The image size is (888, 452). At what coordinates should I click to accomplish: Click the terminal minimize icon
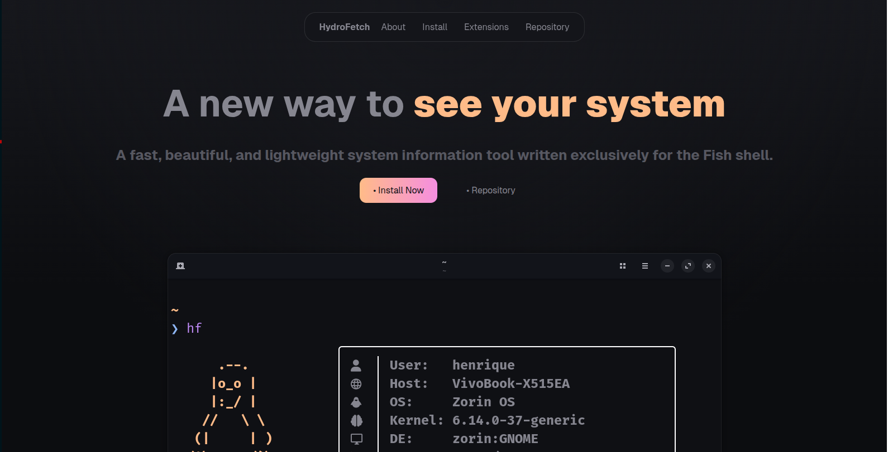(667, 266)
